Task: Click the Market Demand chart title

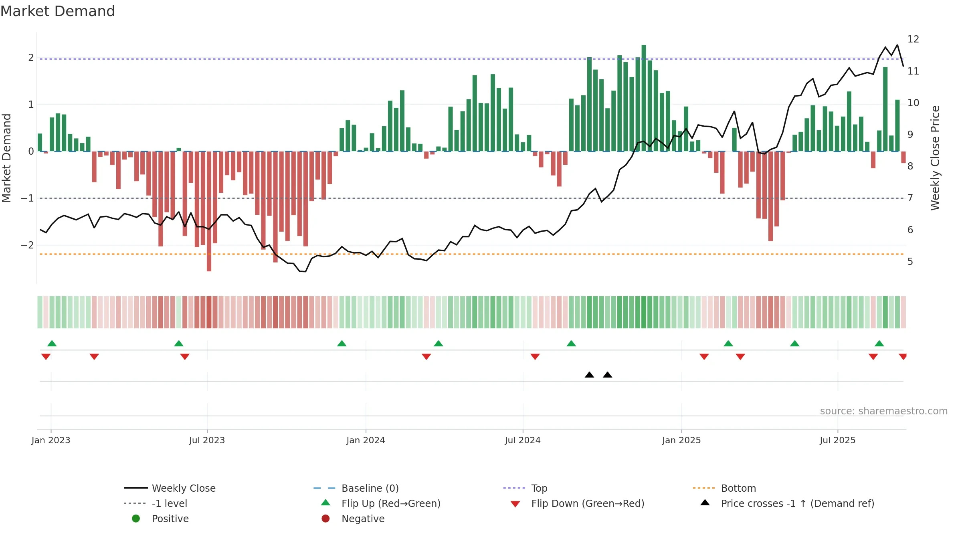Action: (x=58, y=11)
